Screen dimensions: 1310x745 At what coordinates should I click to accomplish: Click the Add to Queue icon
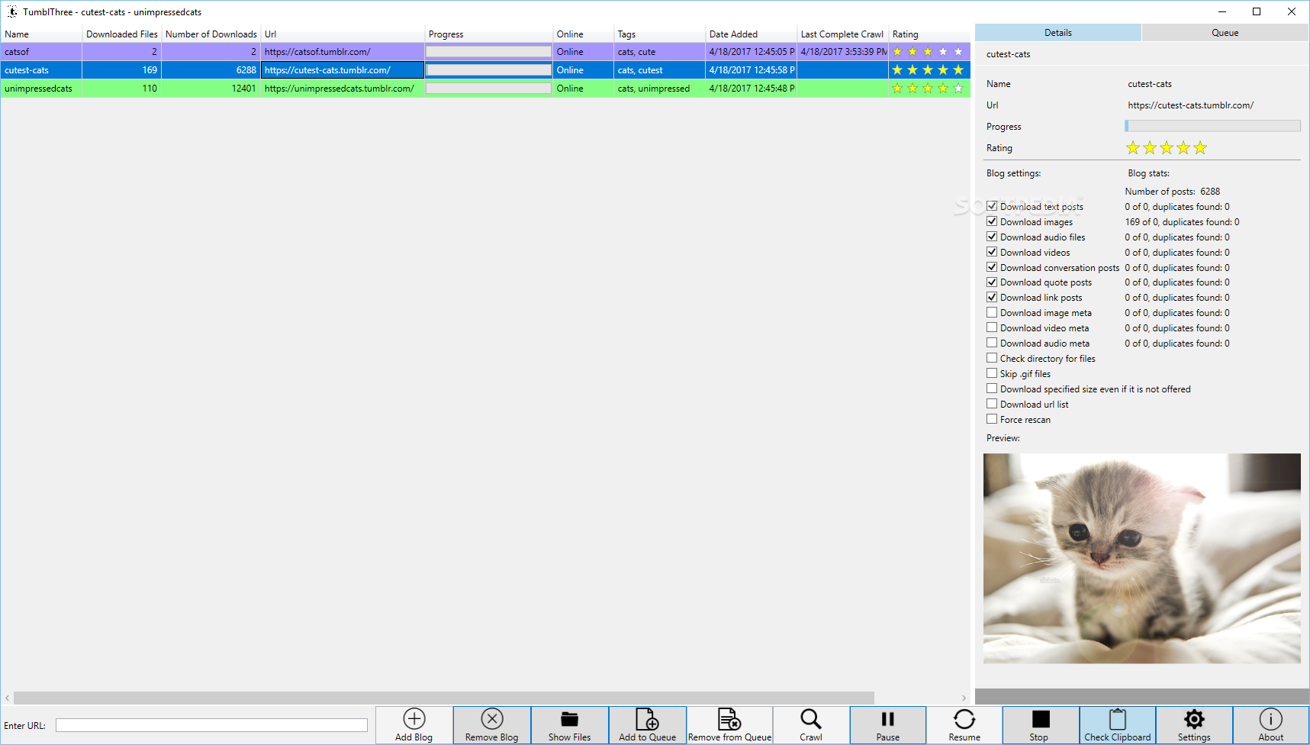647,719
